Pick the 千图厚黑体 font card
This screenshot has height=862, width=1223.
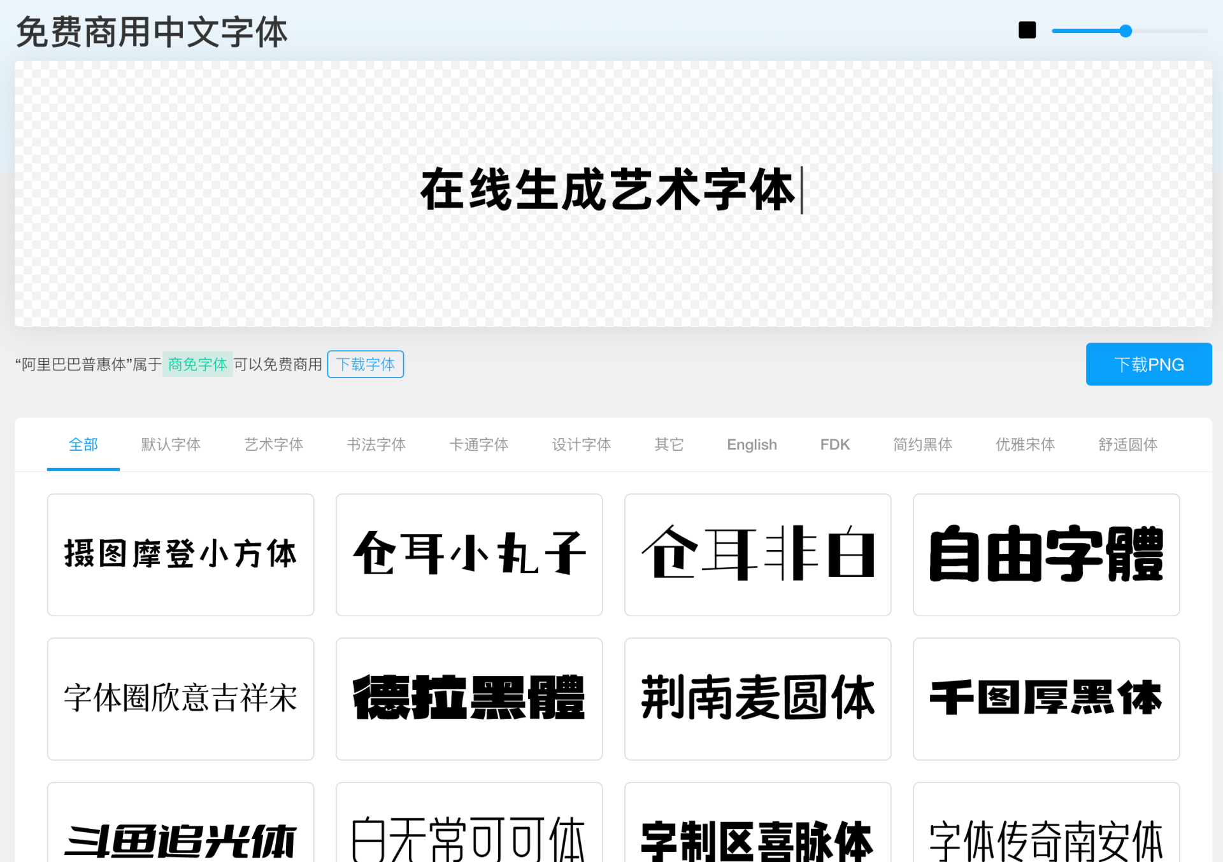tap(1046, 698)
